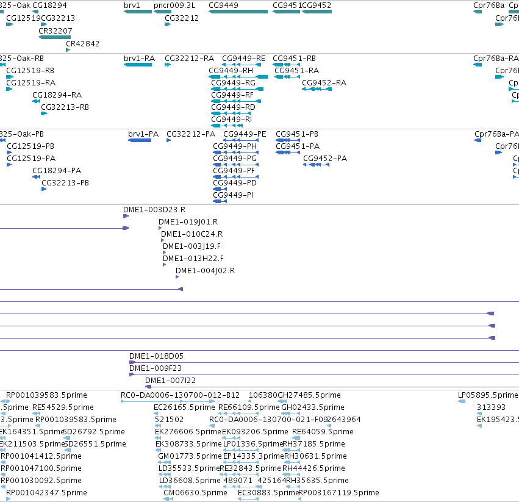The image size is (519, 502).
Task: Open the DME1-007I22 clone label
Action: tap(171, 381)
